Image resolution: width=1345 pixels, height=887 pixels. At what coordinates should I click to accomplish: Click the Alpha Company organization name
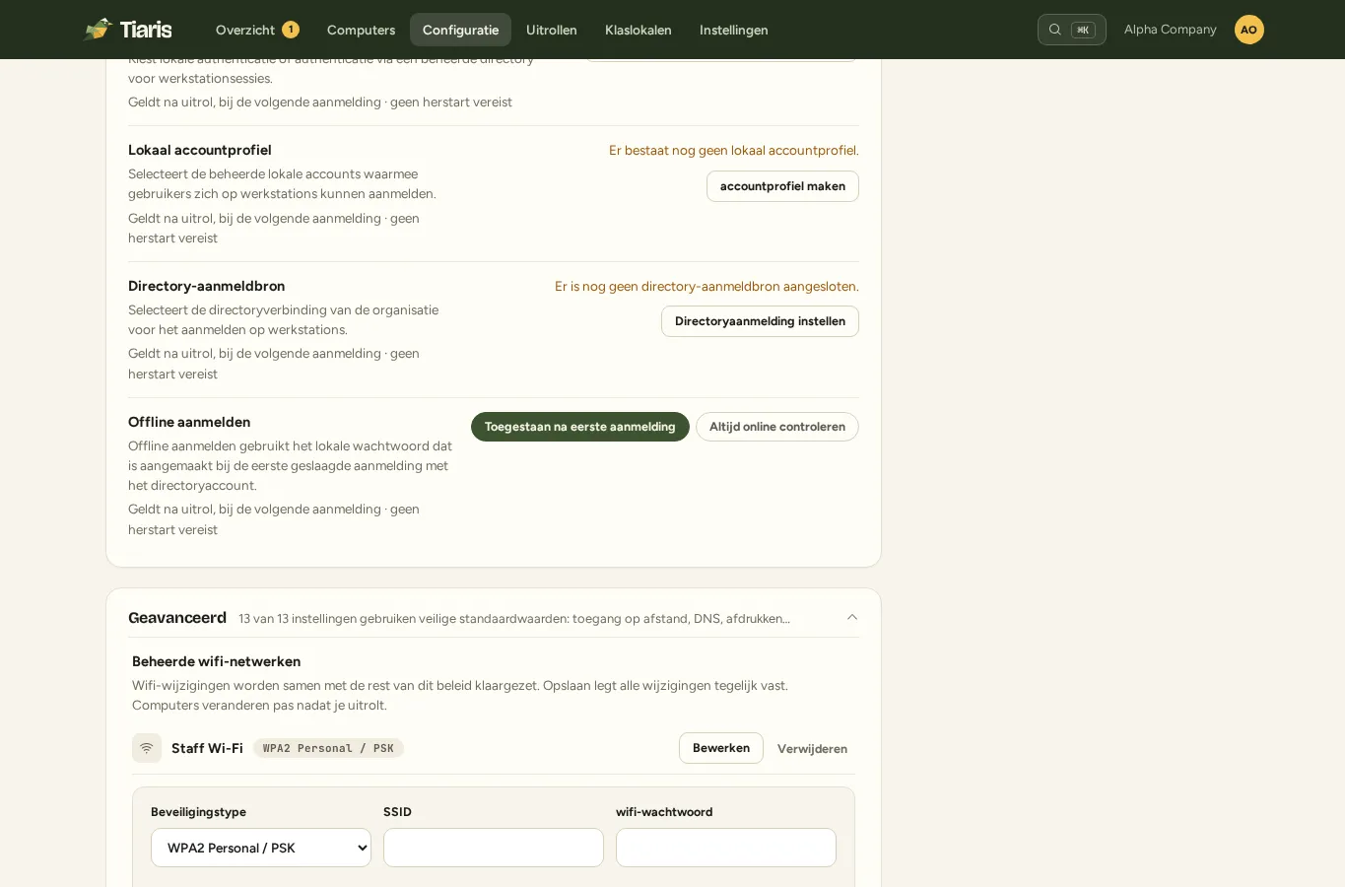[x=1171, y=30]
